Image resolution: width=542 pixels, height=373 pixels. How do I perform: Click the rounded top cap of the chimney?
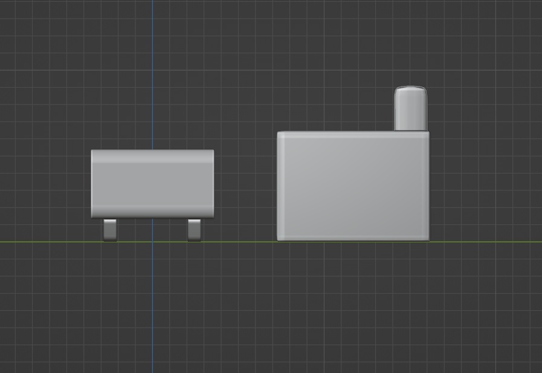click(x=411, y=89)
